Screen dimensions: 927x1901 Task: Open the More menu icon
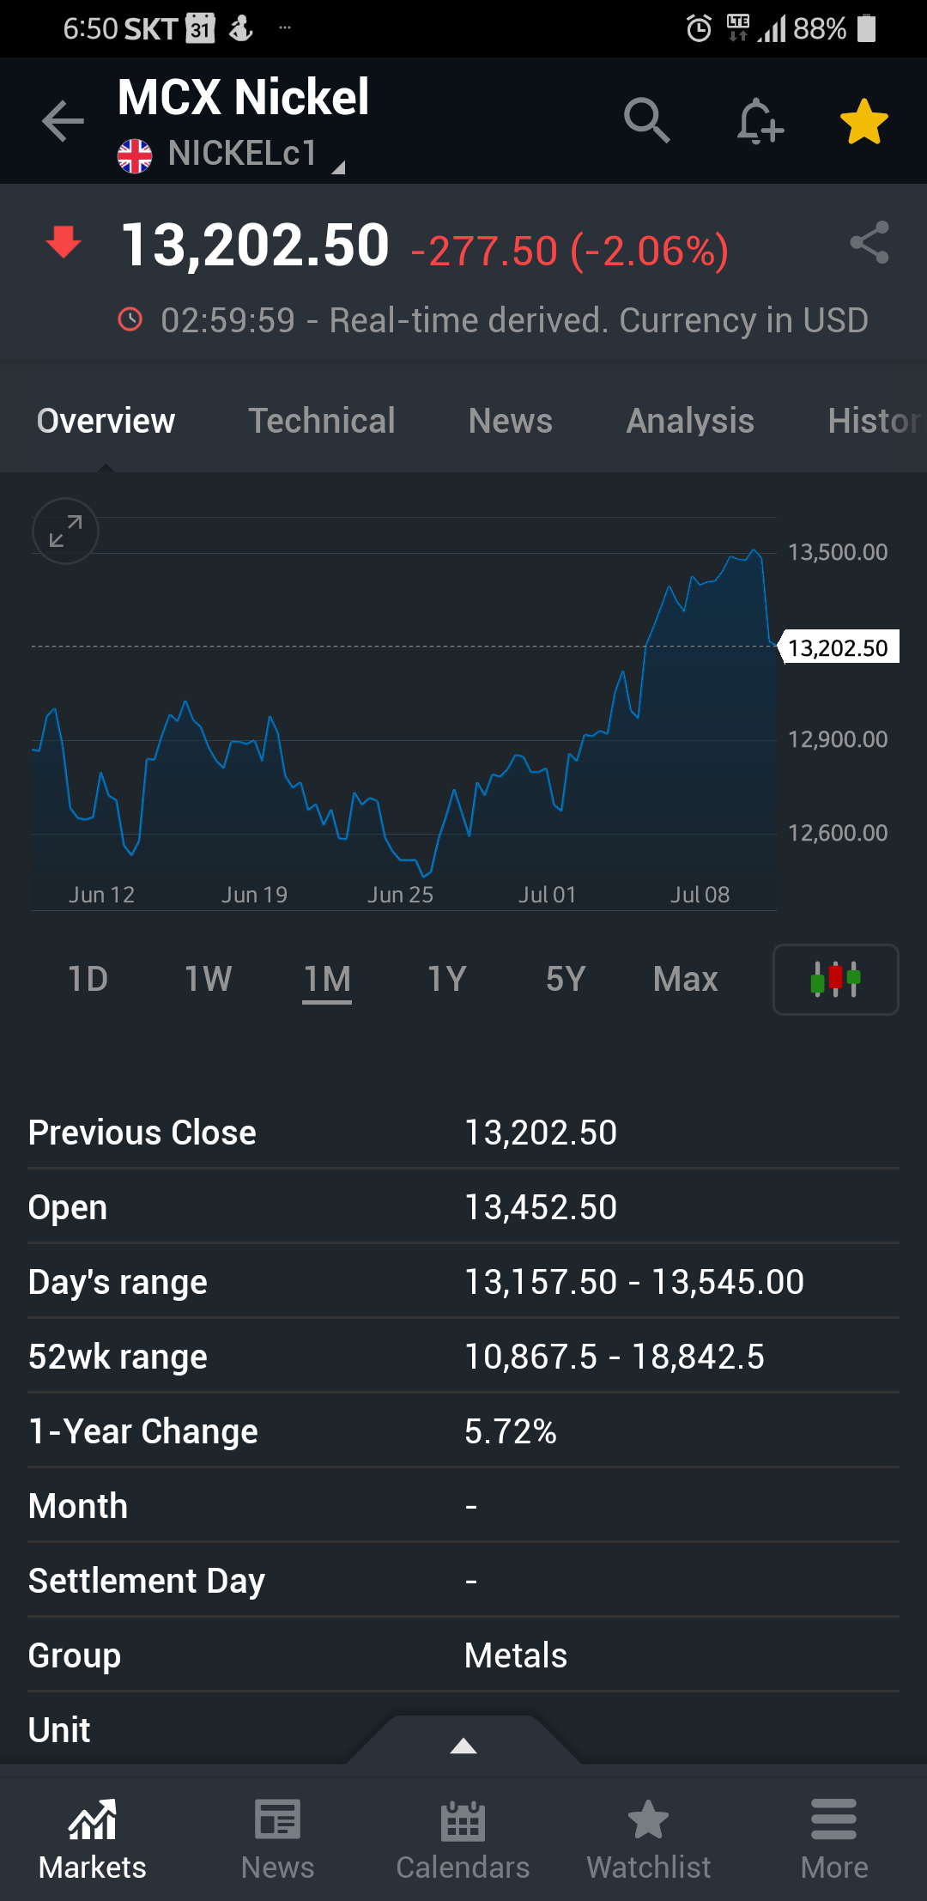point(834,1820)
